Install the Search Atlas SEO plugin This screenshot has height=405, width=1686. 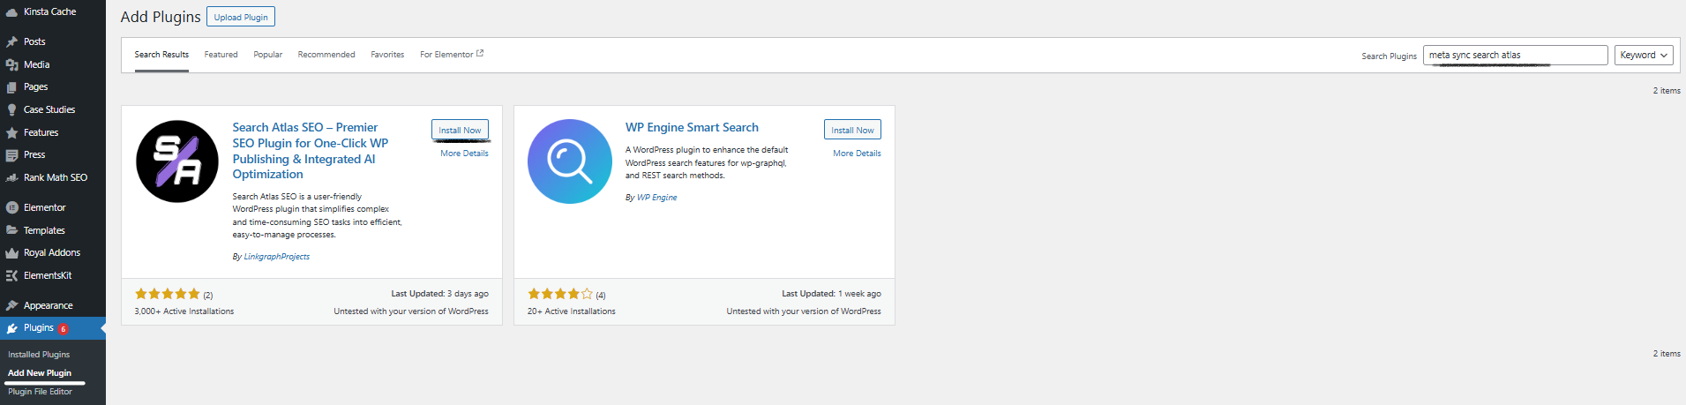tap(460, 130)
